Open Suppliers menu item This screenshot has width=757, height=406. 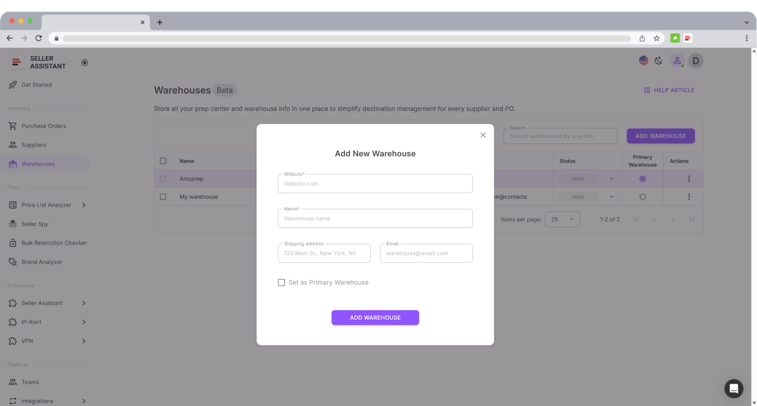[34, 145]
